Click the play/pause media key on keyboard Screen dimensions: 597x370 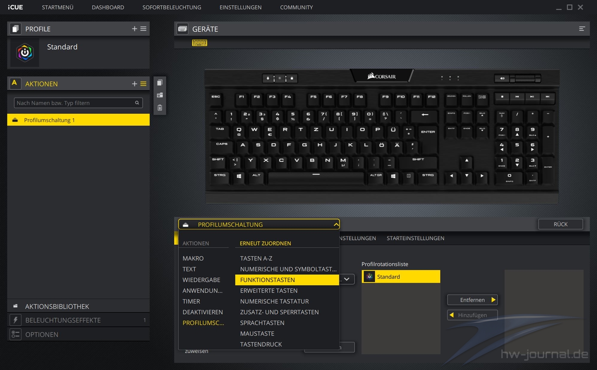(x=532, y=97)
